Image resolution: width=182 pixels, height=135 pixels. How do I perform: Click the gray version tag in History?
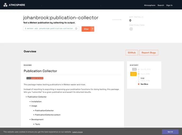pyautogui.click(x=134, y=69)
